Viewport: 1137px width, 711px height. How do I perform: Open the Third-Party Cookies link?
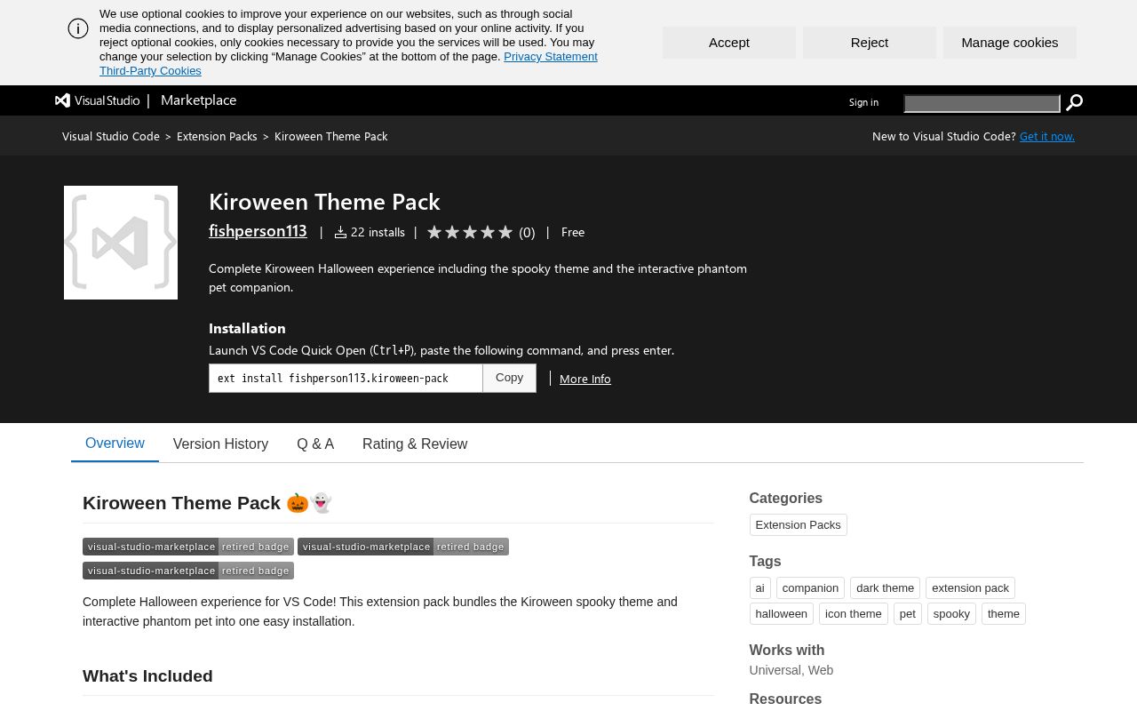150,71
